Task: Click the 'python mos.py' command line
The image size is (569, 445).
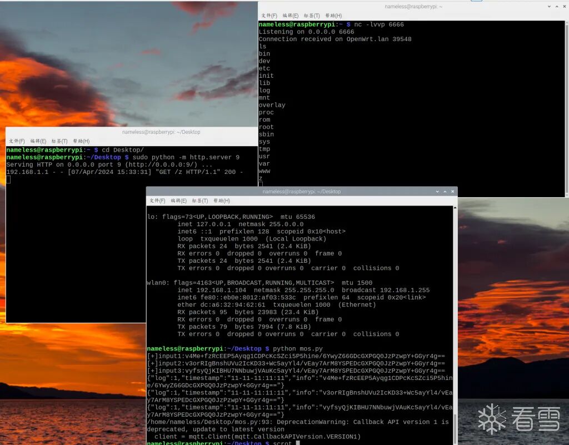Action: [235, 349]
